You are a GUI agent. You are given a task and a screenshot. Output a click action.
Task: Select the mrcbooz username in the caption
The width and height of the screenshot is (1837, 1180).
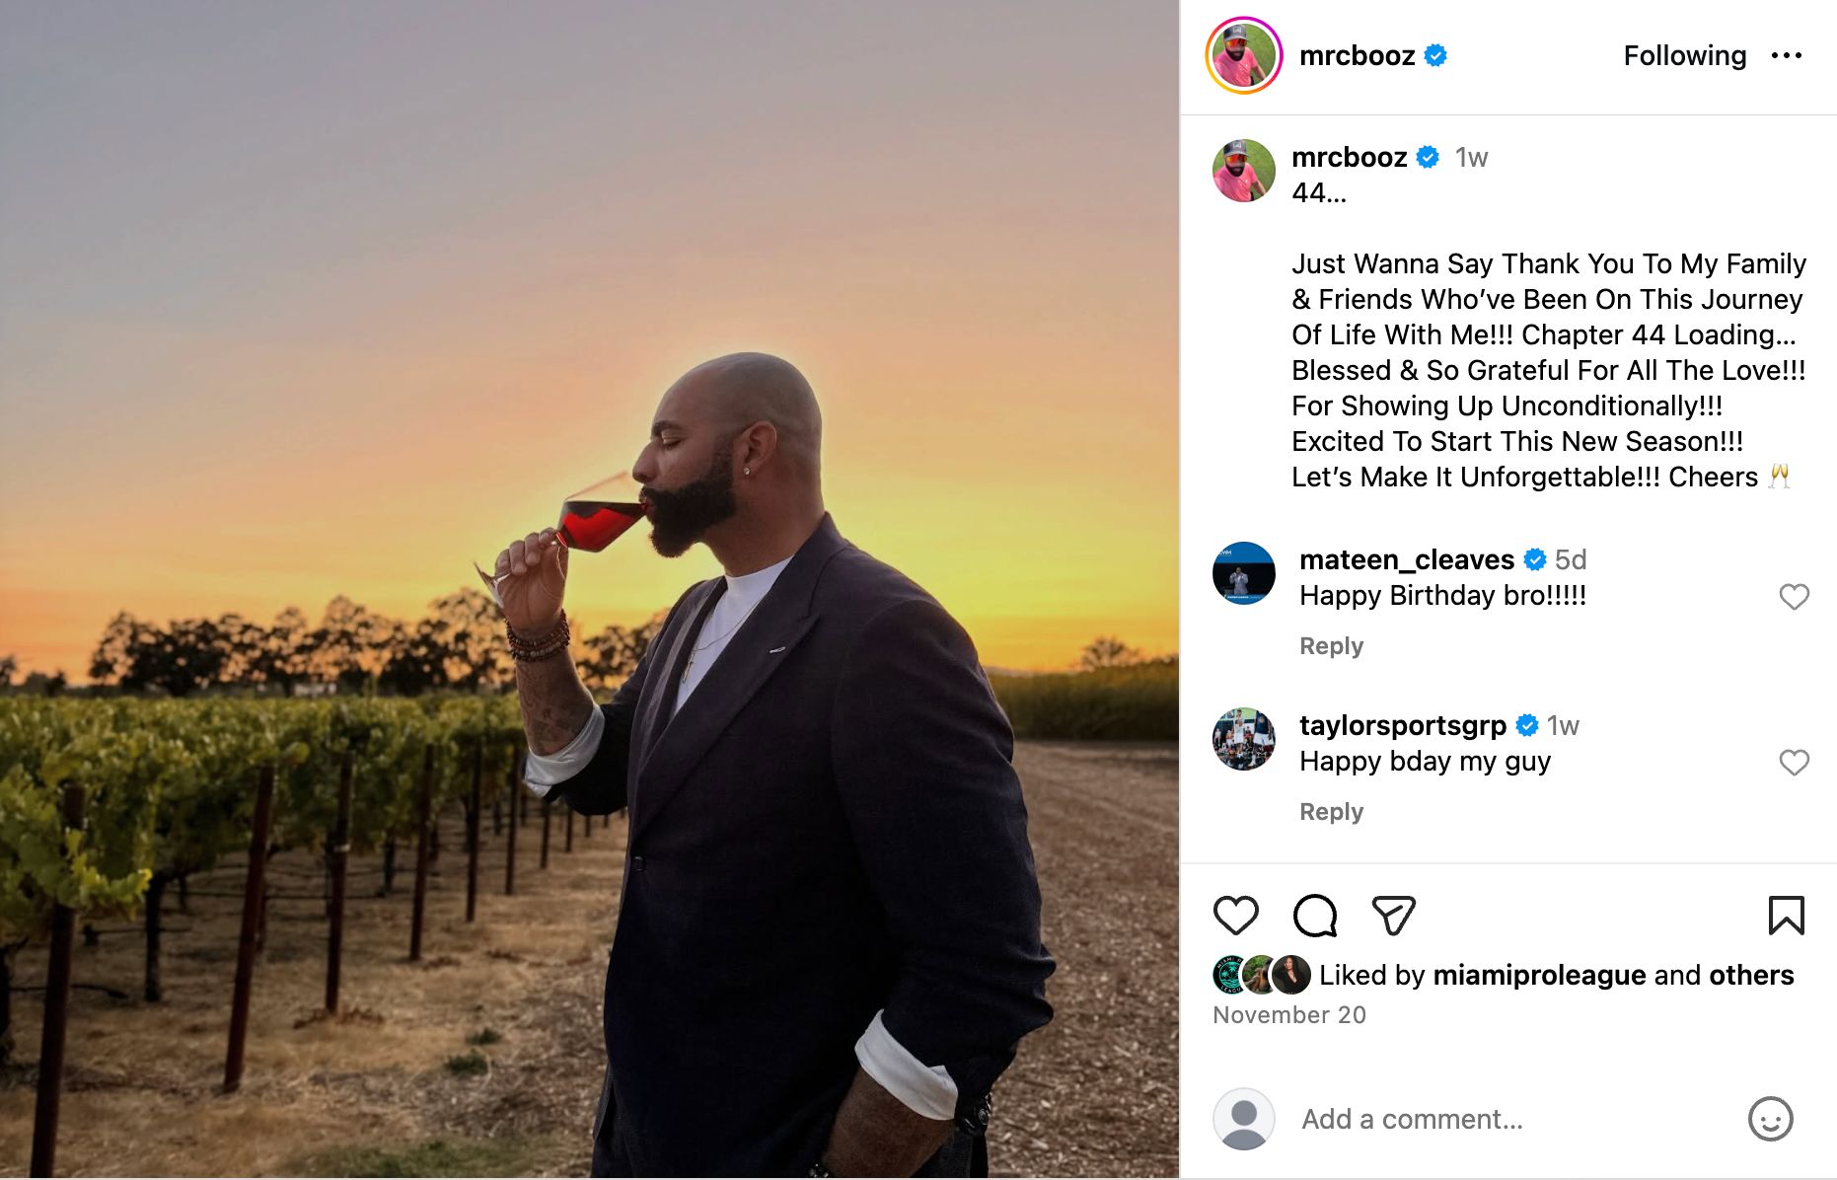[1349, 157]
